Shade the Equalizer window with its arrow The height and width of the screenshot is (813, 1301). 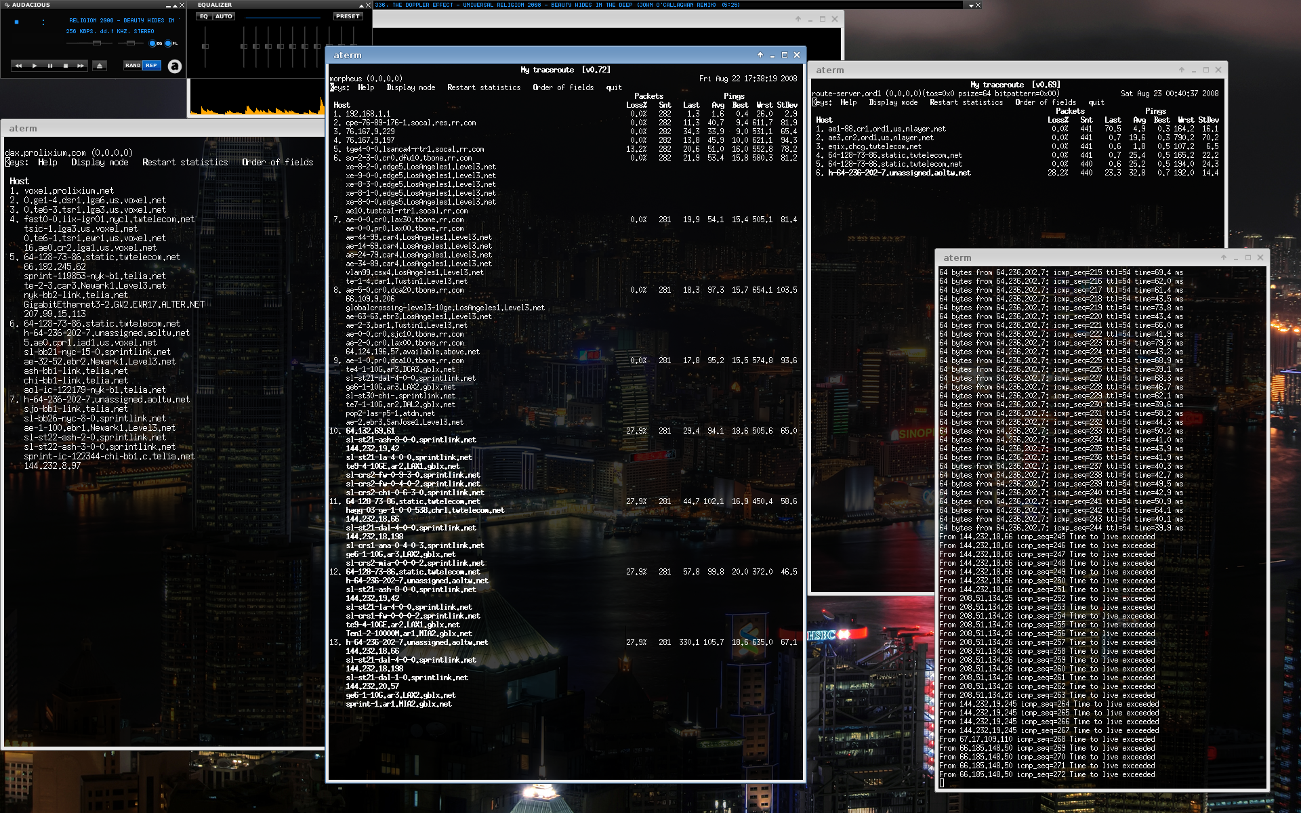pyautogui.click(x=360, y=5)
